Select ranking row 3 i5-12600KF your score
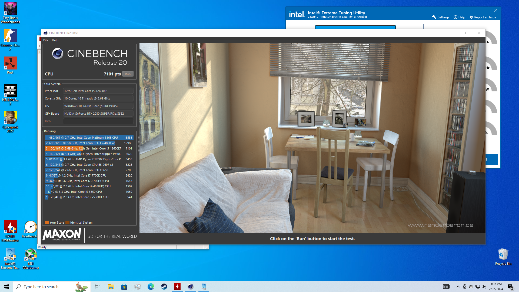 coord(89,148)
